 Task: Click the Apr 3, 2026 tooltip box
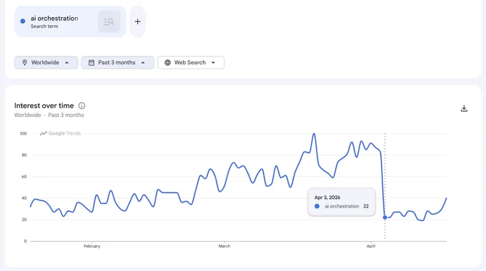[342, 202]
